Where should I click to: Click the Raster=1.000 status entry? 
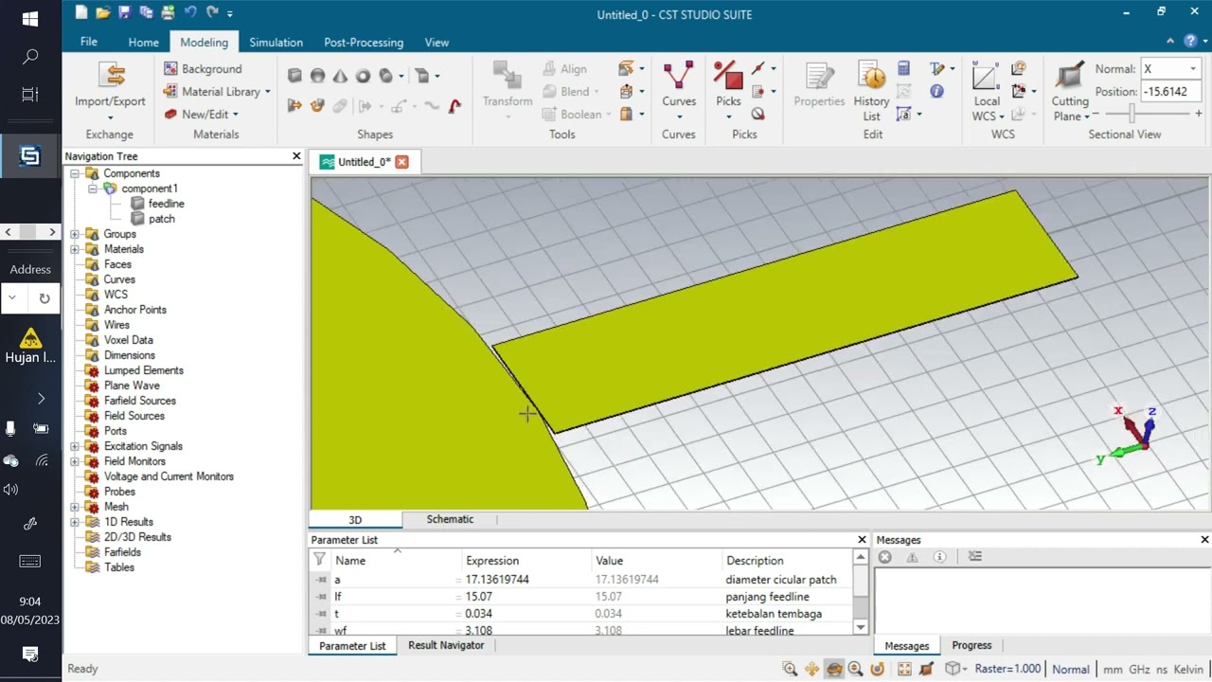(x=1007, y=669)
